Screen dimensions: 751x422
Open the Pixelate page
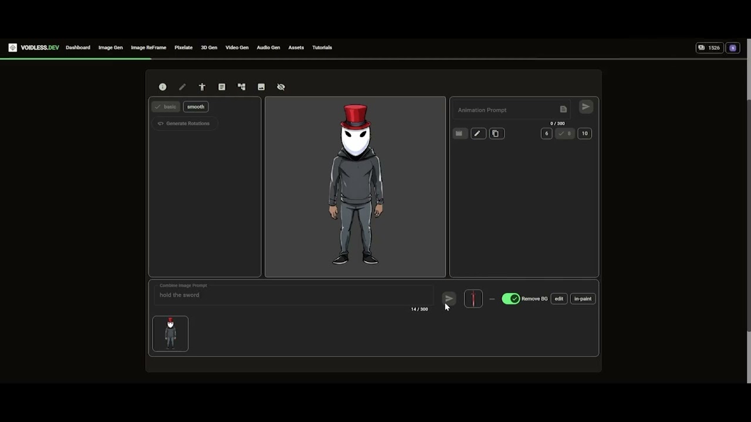[184, 47]
